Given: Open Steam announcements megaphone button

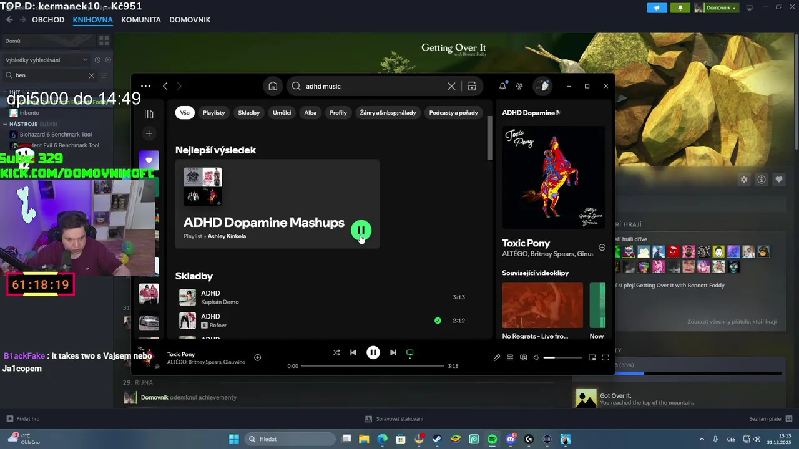Looking at the screenshot, I should click(657, 7).
